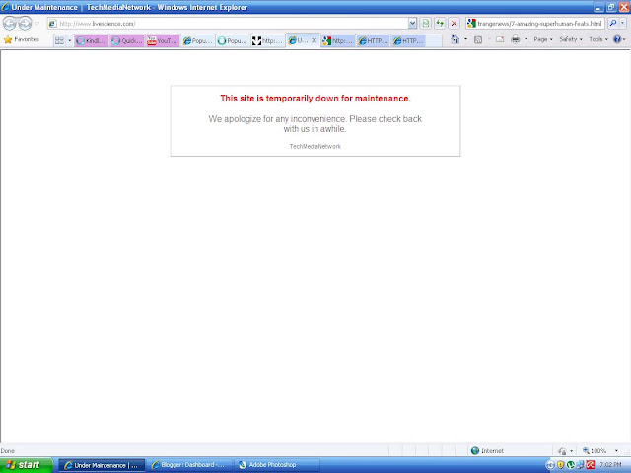Switch to the Quick... tab
This screenshot has height=473, width=631.
(x=127, y=40)
